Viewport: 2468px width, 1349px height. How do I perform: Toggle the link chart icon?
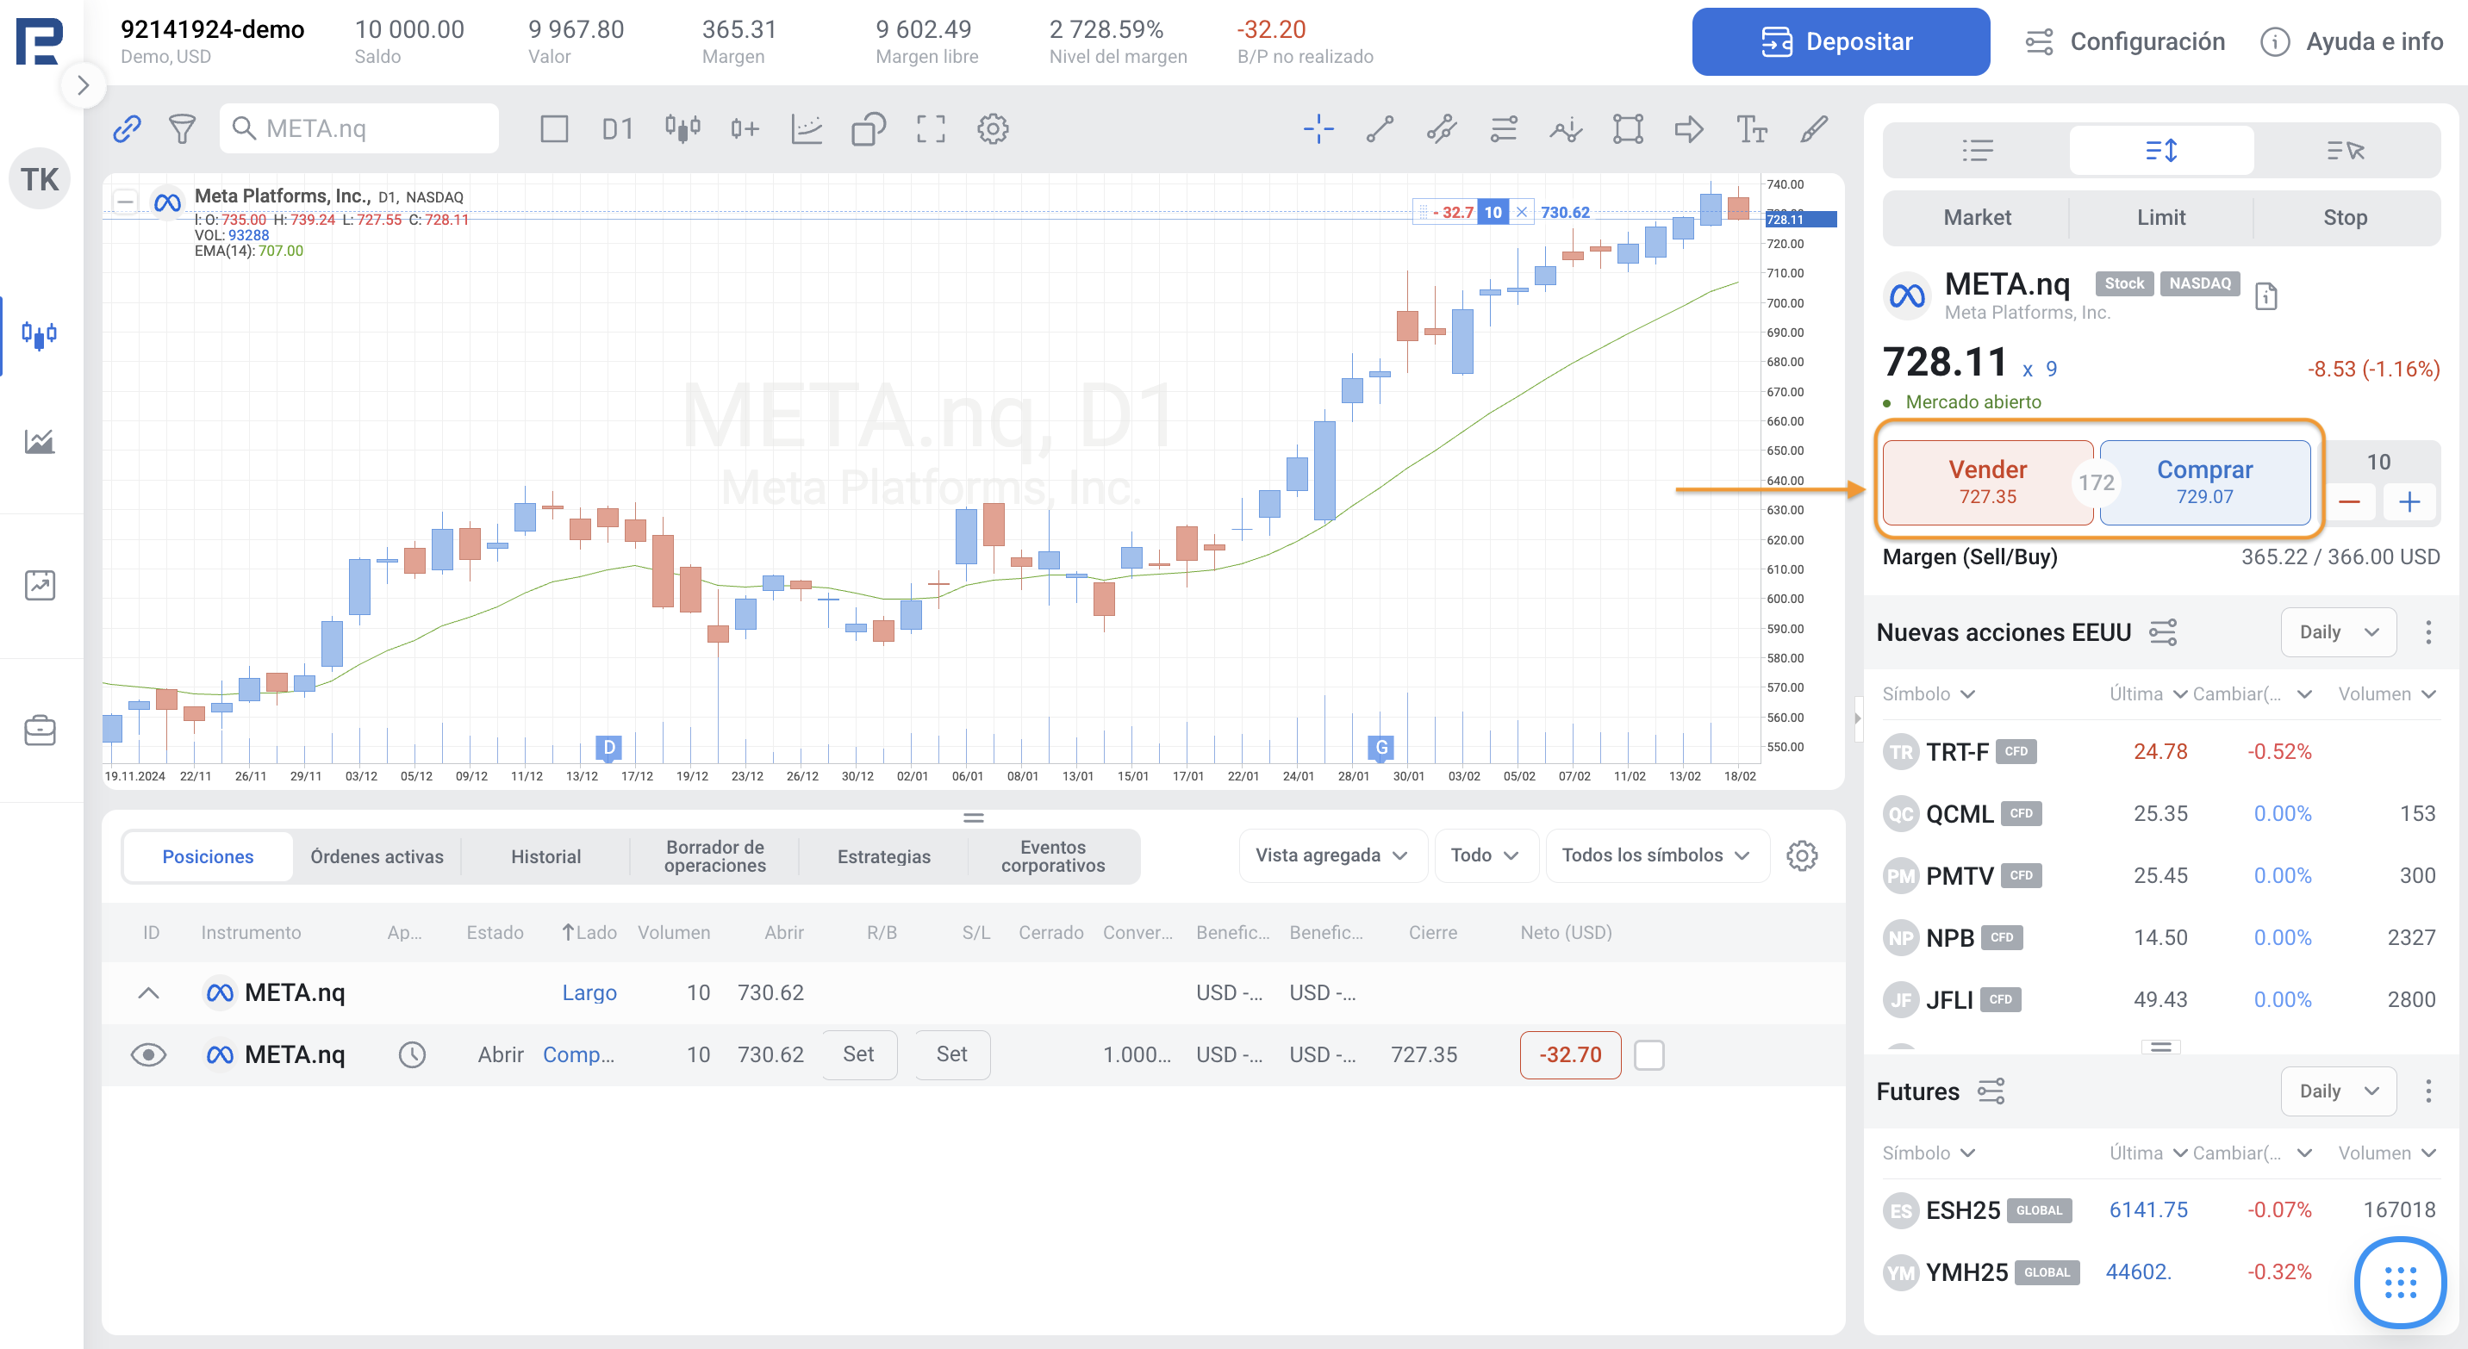point(127,128)
